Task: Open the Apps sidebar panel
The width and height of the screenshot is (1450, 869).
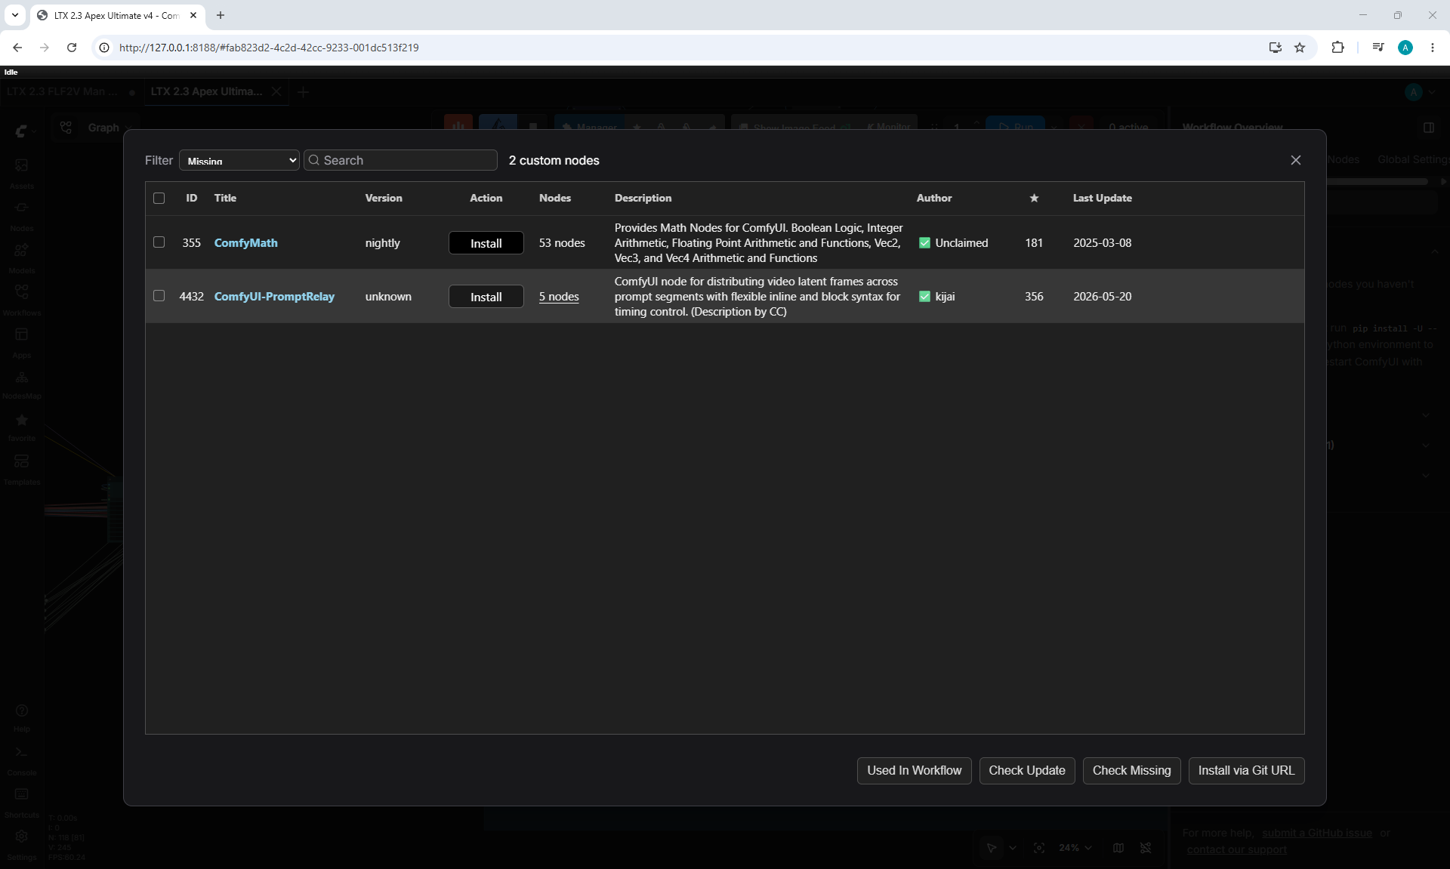Action: coord(22,341)
